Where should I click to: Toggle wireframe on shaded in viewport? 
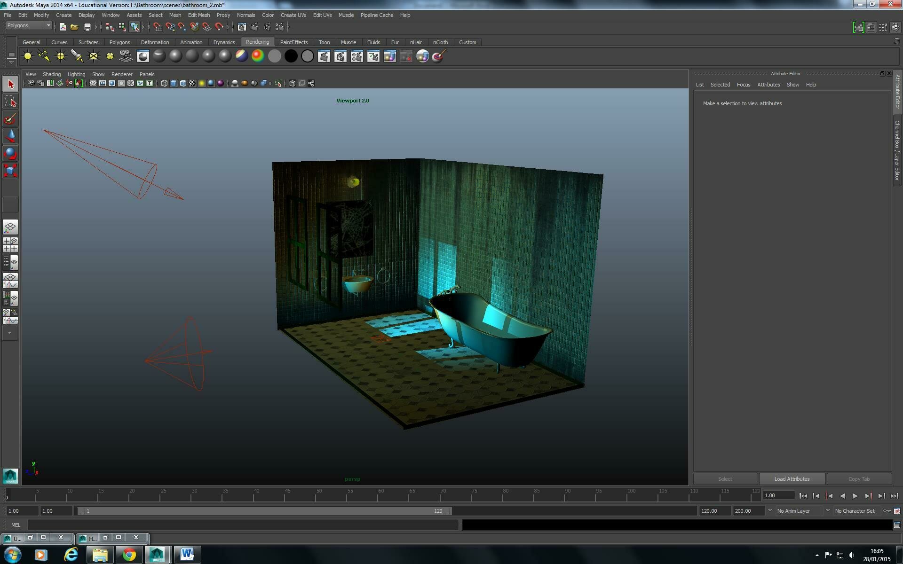click(x=183, y=83)
